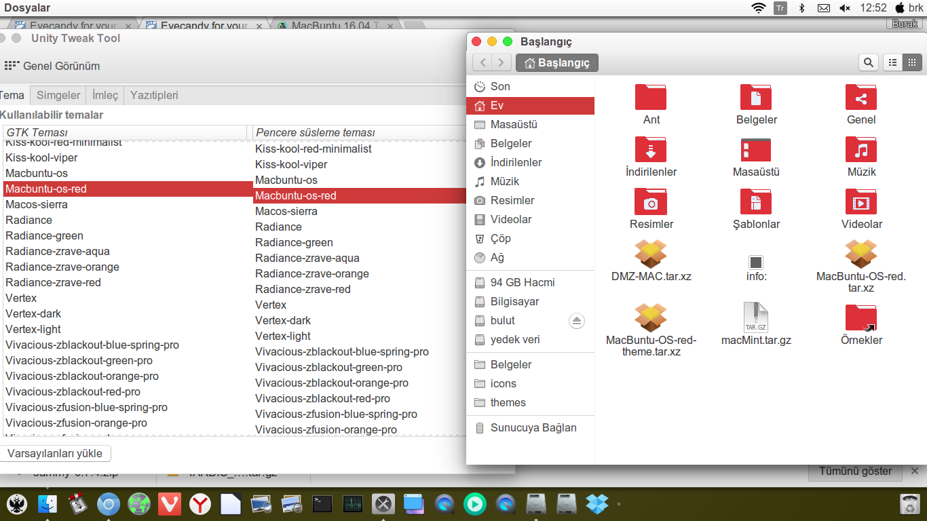Image resolution: width=927 pixels, height=521 pixels.
Task: Open themes bookmark in sidebar
Action: tap(530, 402)
